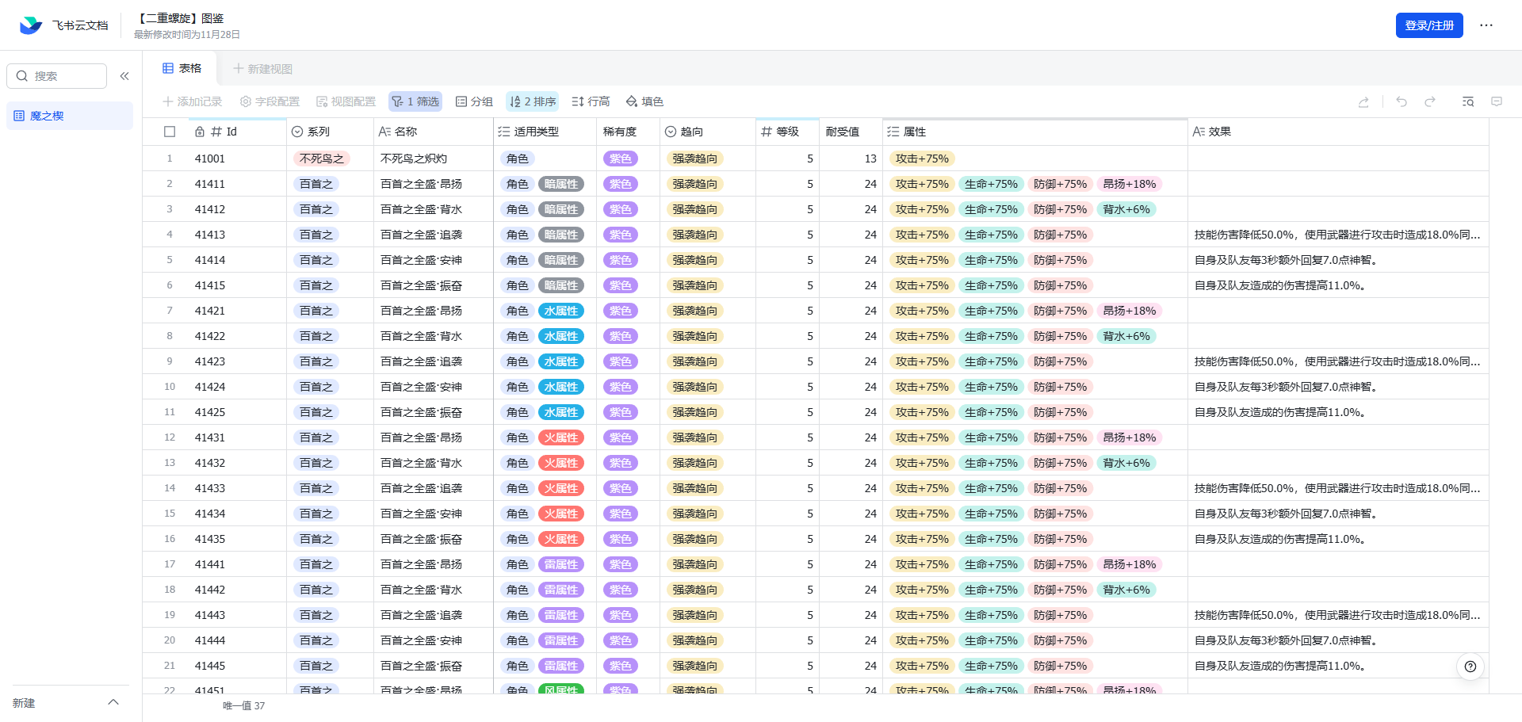This screenshot has height=722, width=1522.
Task: Click 新建视图 to add a view
Action: [x=262, y=69]
